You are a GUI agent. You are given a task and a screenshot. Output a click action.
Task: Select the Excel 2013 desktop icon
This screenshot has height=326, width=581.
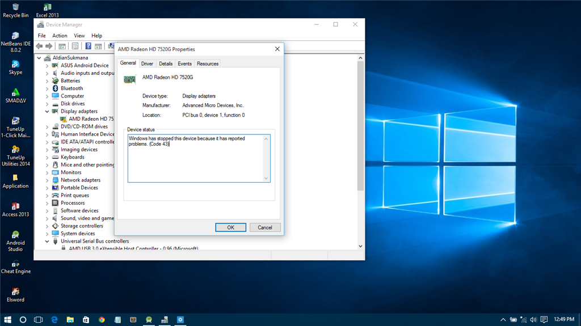click(x=48, y=10)
